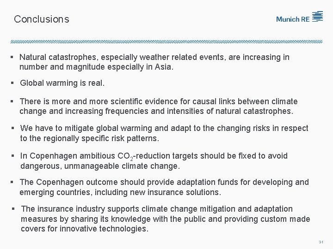The height and width of the screenshot is (249, 333).
Task: Click the bullet marker before In Copenhagen
Action: [x=14, y=156]
